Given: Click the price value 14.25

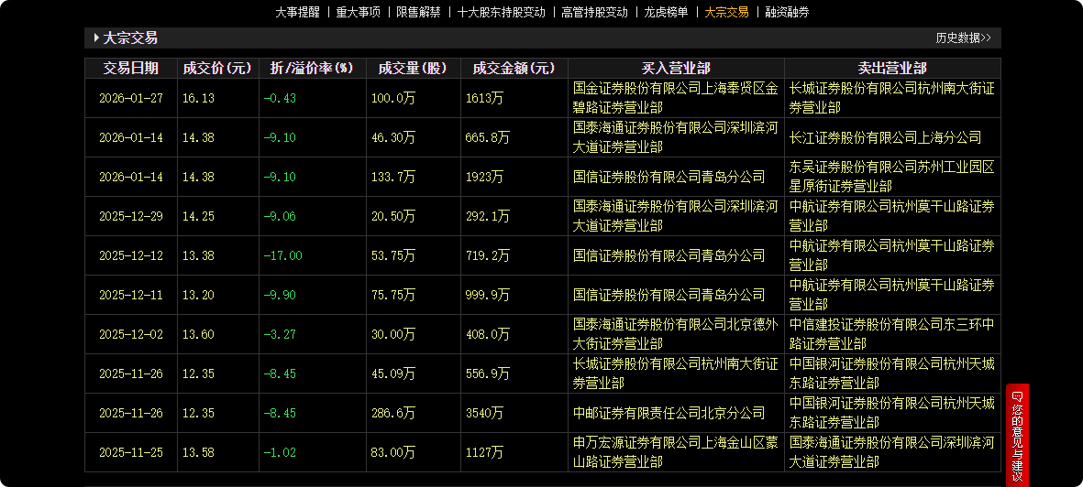Looking at the screenshot, I should [198, 216].
